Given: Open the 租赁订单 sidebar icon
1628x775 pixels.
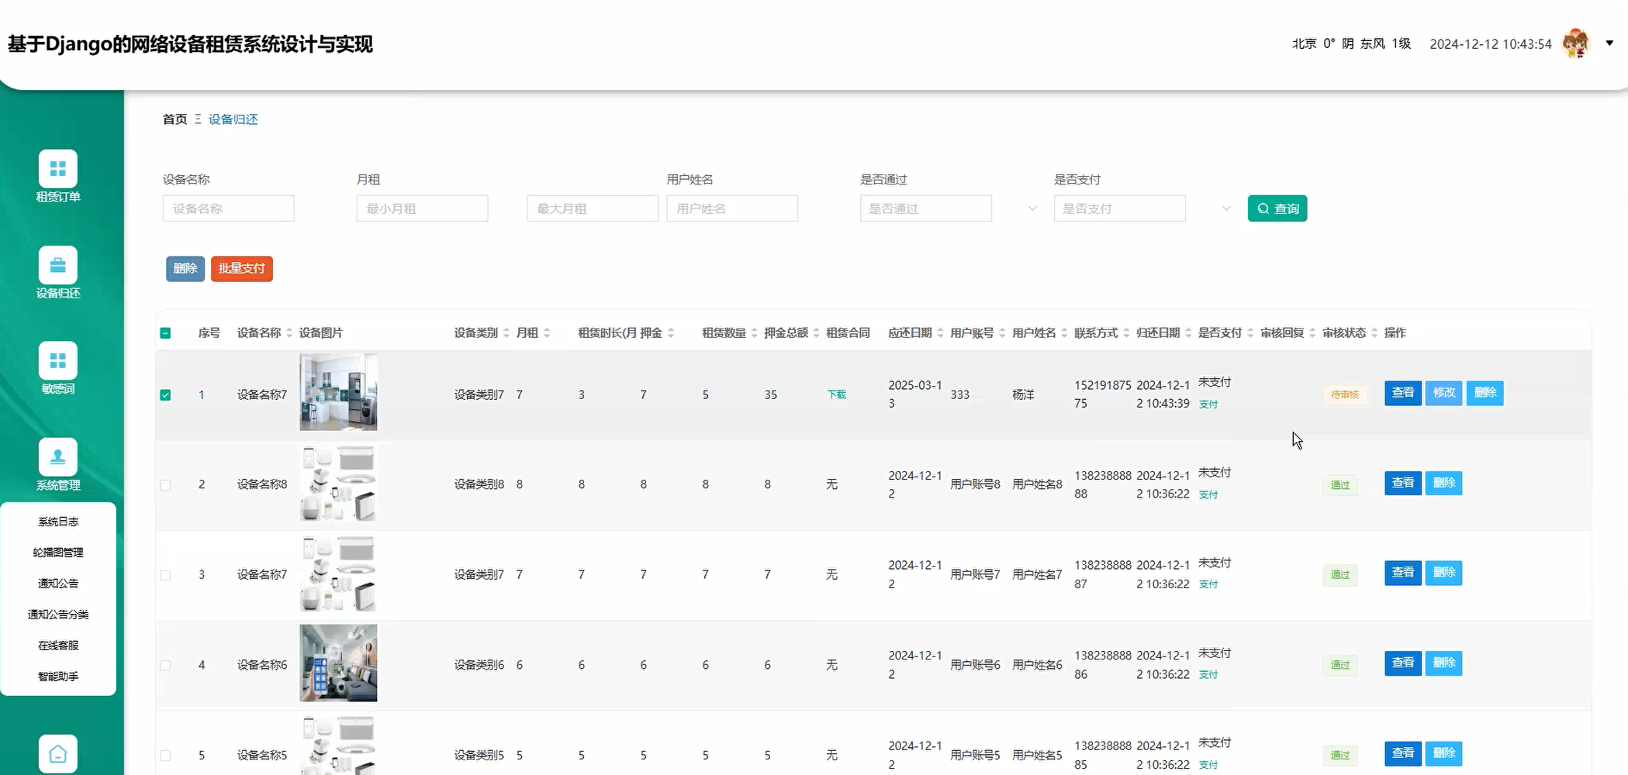Looking at the screenshot, I should 58,169.
